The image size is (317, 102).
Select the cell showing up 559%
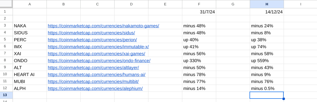(267, 61)
